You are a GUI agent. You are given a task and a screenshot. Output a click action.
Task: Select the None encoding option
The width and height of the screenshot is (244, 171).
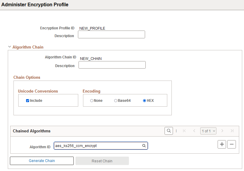pos(92,101)
